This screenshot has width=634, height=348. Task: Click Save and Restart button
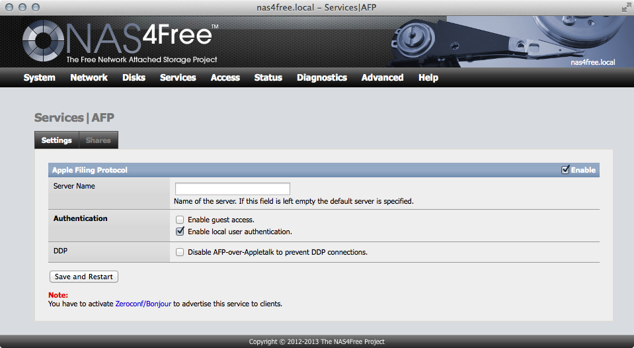[84, 277]
